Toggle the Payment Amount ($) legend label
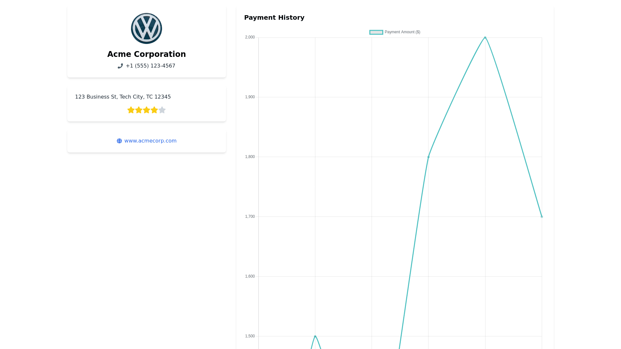 tap(402, 32)
